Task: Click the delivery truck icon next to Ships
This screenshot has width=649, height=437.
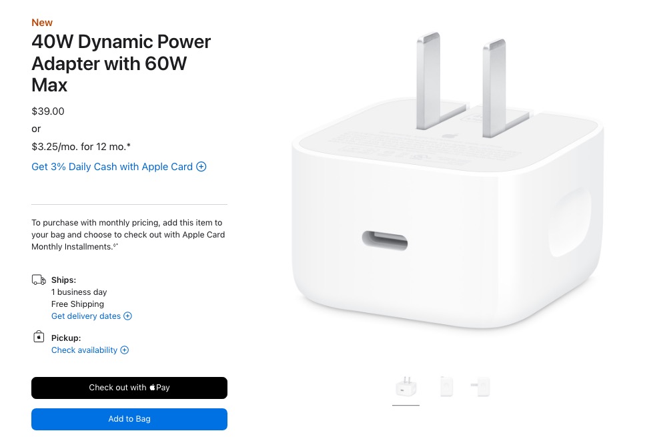Action: (39, 280)
